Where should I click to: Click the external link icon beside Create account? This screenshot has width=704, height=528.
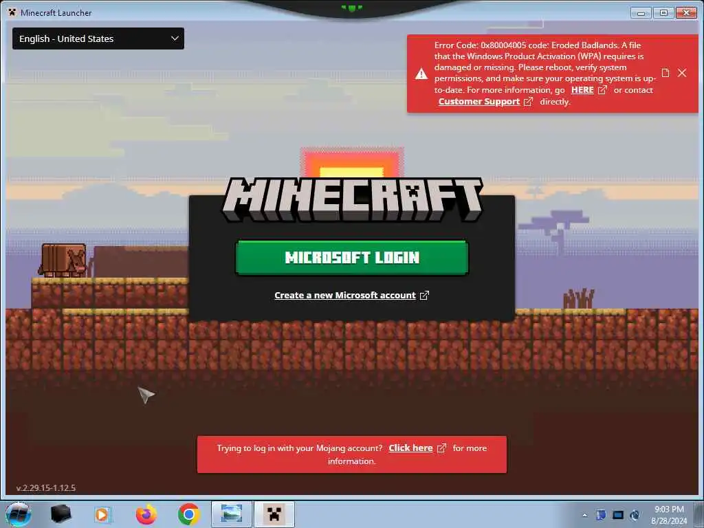click(424, 296)
